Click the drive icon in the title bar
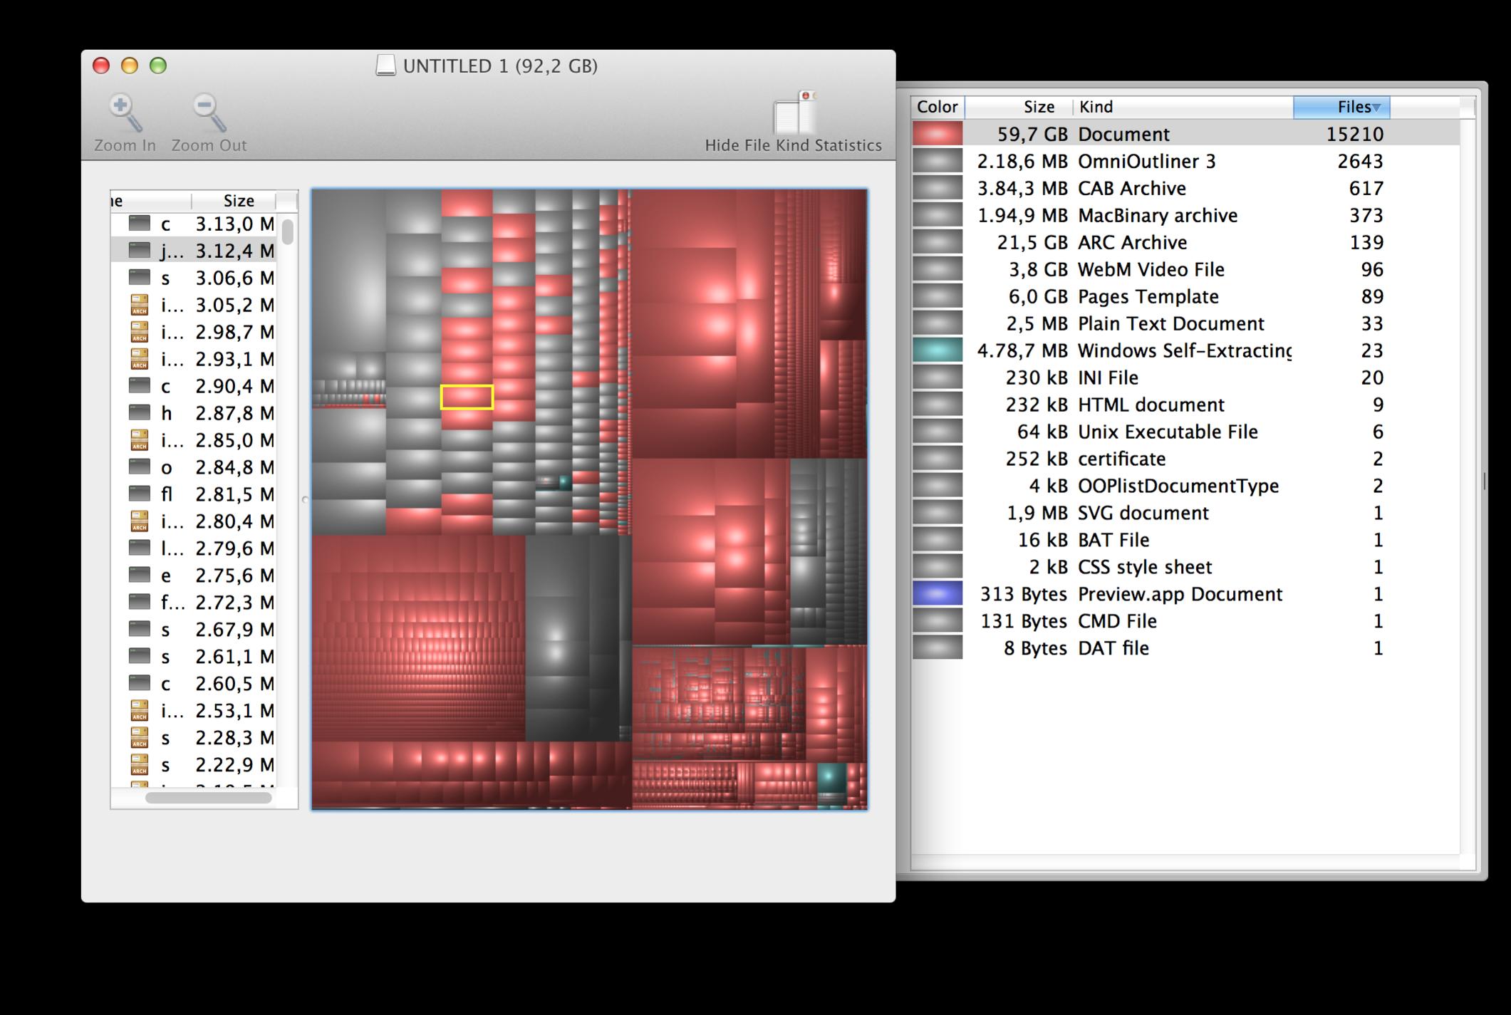 pyautogui.click(x=385, y=66)
